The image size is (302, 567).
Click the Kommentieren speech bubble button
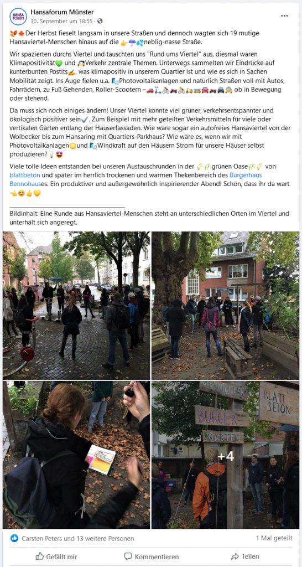152,556
